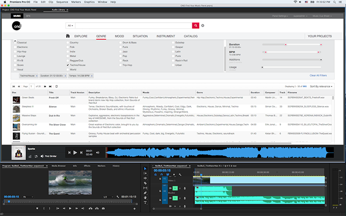Open the home icon in navigation bar
This screenshot has width=346, height=216.
[68, 36]
